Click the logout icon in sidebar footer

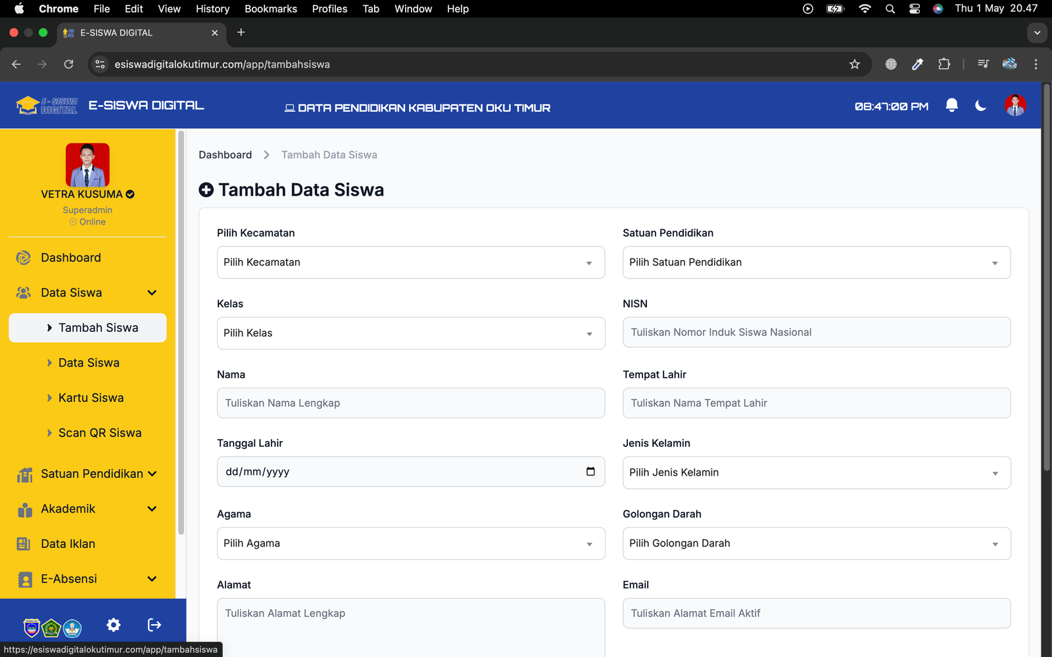tap(155, 625)
